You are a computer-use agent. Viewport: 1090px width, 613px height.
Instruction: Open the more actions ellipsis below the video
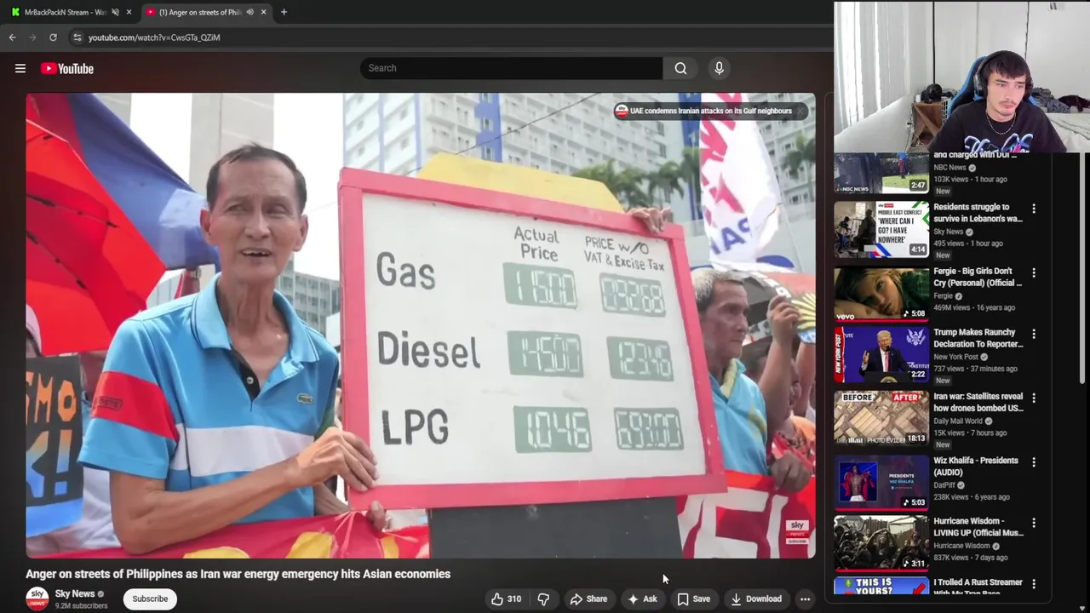805,599
